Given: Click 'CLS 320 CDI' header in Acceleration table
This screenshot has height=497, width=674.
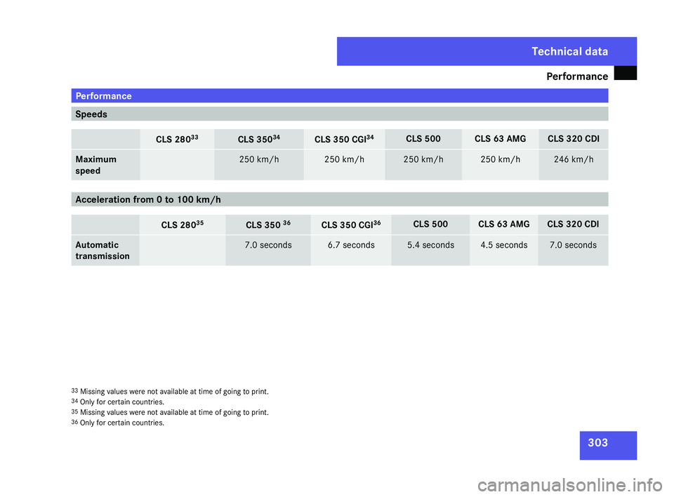Looking at the screenshot, I should [x=573, y=224].
